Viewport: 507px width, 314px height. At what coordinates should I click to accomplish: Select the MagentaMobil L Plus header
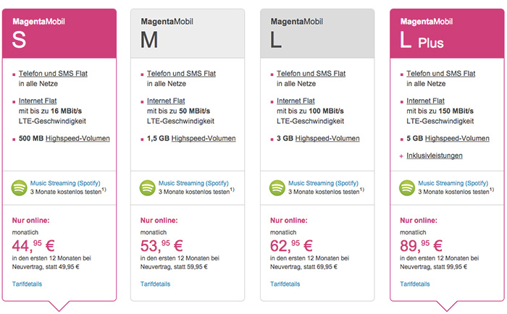pyautogui.click(x=447, y=33)
